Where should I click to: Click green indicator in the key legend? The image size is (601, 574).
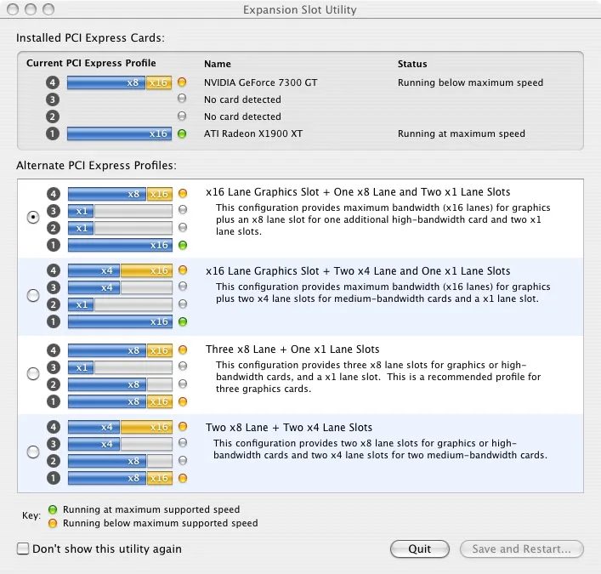pyautogui.click(x=52, y=510)
